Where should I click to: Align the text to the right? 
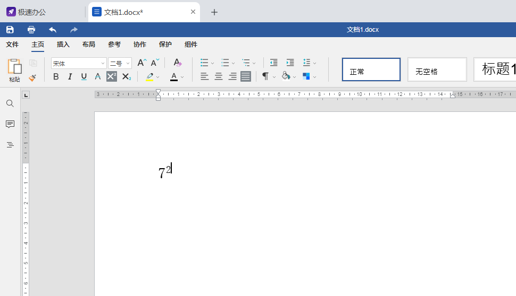click(232, 76)
